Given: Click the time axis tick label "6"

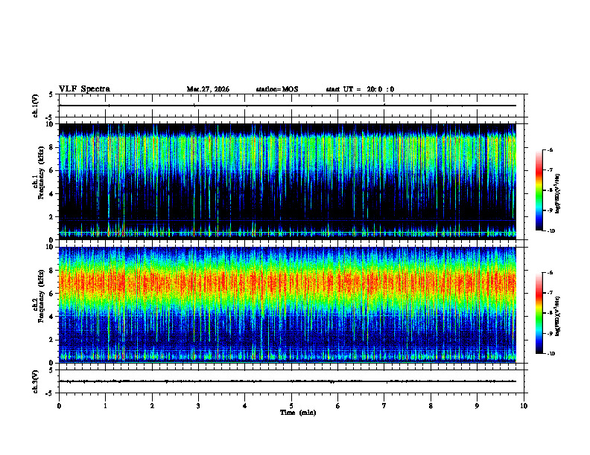Looking at the screenshot, I should tap(337, 406).
